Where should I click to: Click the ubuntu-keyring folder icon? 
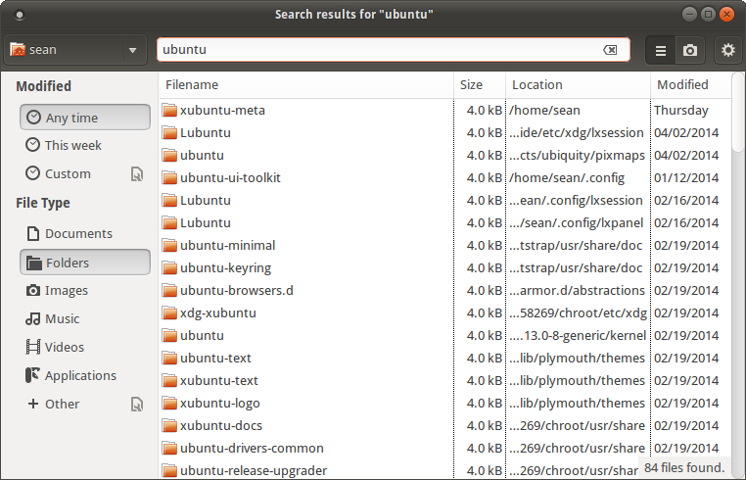pyautogui.click(x=169, y=267)
